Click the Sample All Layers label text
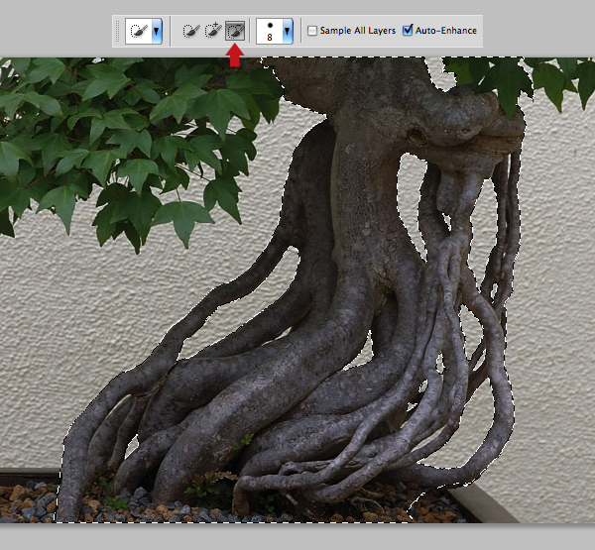The width and height of the screenshot is (595, 550). (358, 31)
